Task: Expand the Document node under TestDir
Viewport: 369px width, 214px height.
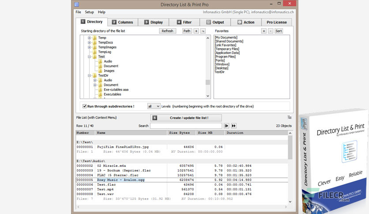Action: [95, 85]
